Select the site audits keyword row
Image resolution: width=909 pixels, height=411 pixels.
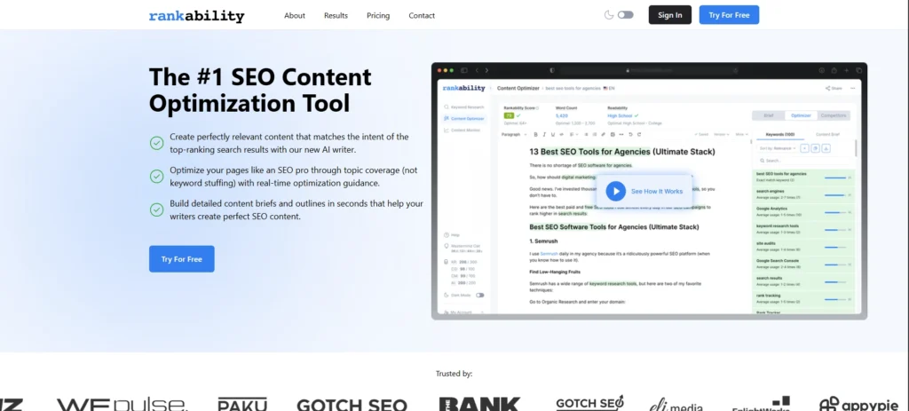[x=804, y=247]
